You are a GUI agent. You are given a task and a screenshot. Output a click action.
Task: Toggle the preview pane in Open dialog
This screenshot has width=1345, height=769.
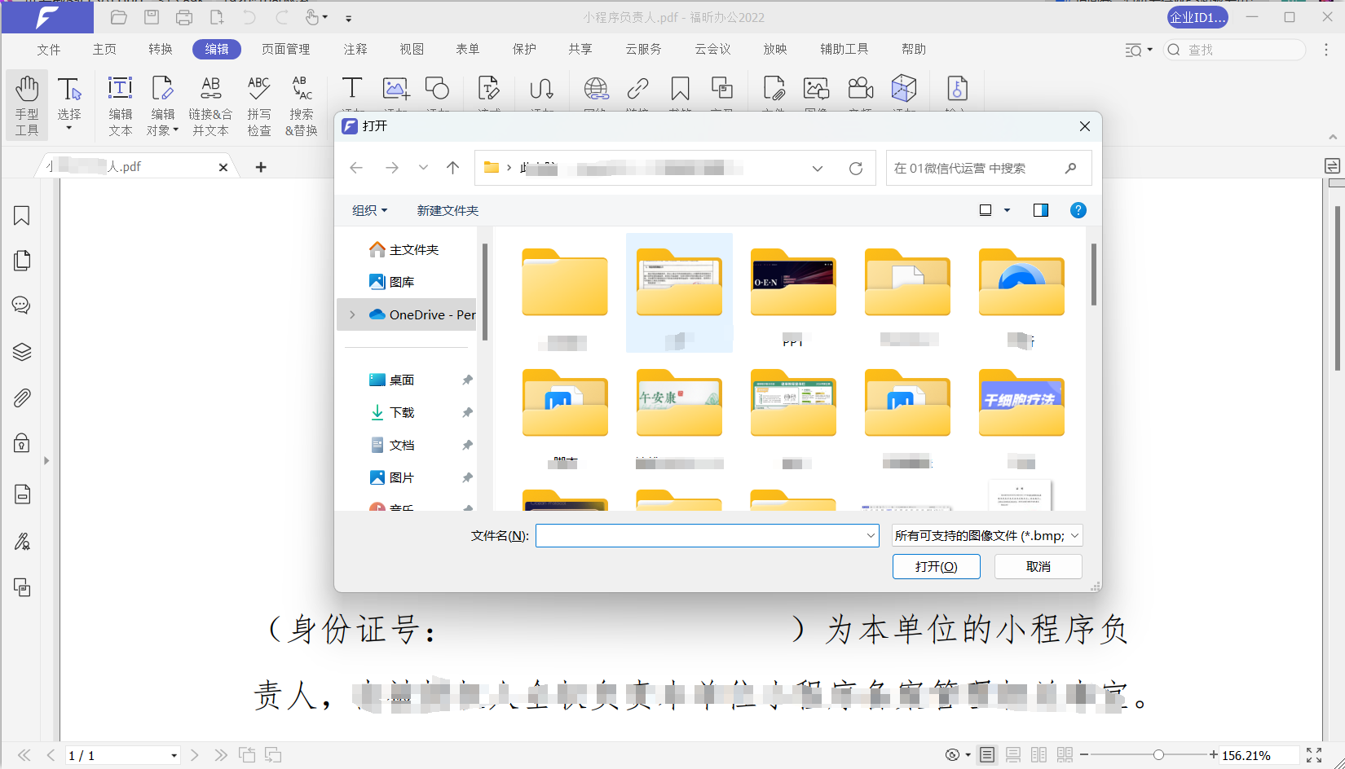point(1041,210)
